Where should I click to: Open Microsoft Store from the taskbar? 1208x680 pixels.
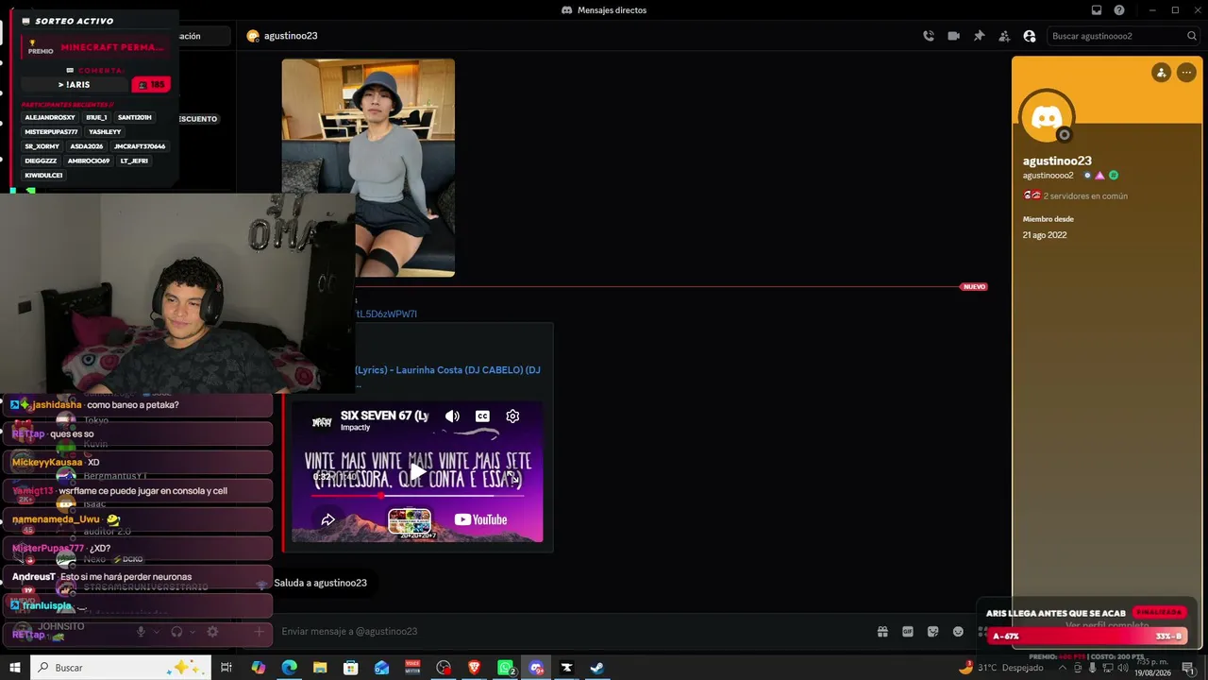tap(351, 668)
